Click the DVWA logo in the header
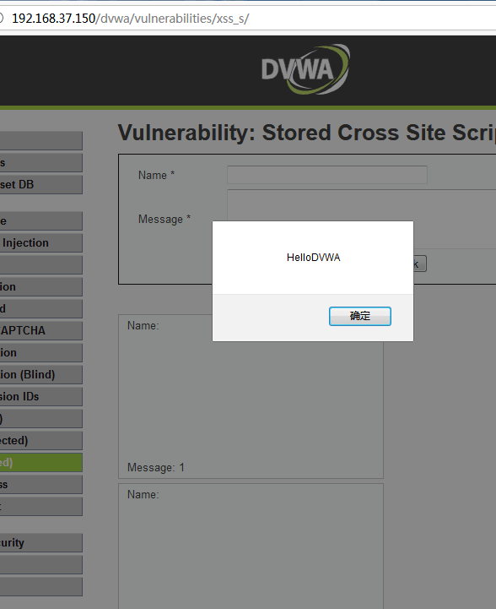This screenshot has width=496, height=609. (x=305, y=69)
